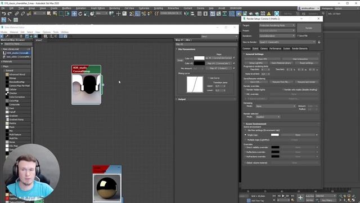The height and width of the screenshot is (203, 360).
Task: Select Single map radio option
Action: click(245, 135)
